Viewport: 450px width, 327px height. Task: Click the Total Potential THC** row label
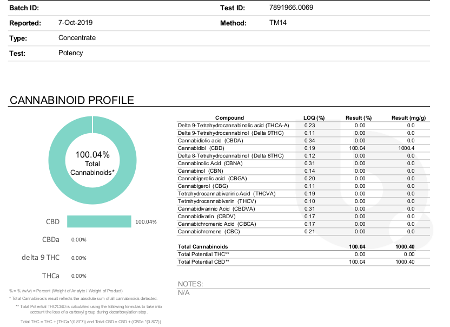203,254
